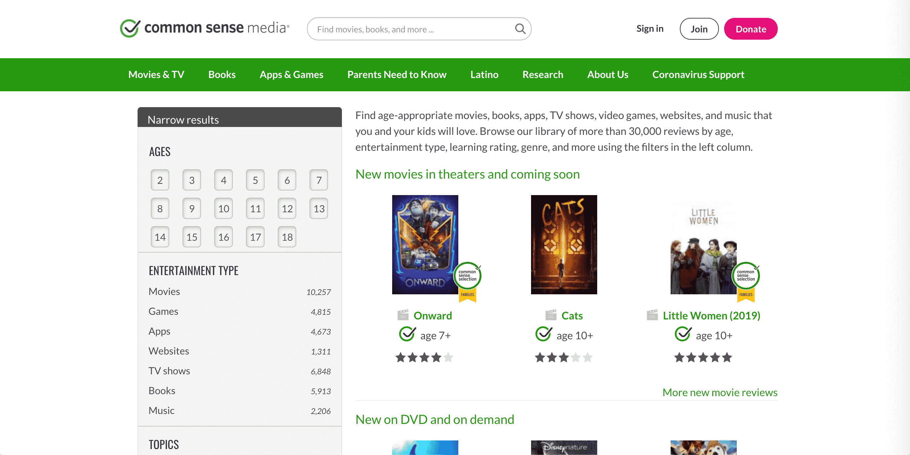910x455 pixels.
Task: Click the Join button
Action: pyautogui.click(x=699, y=29)
